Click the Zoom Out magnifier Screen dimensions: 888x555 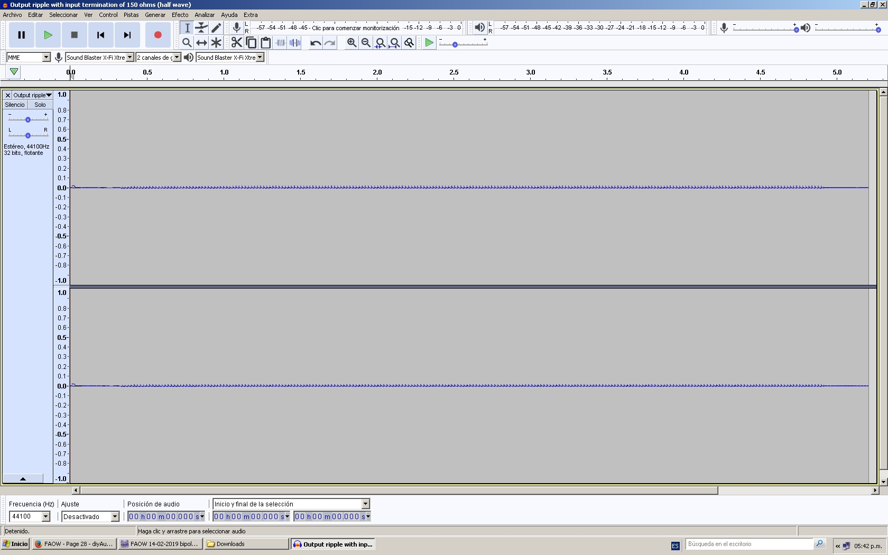pos(366,42)
